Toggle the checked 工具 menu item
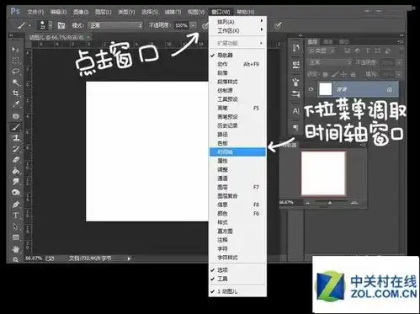420x314 pixels. coord(237,279)
